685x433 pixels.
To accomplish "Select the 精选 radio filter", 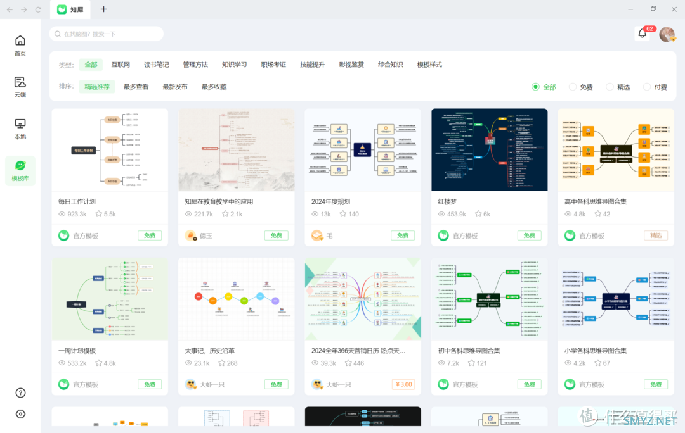I will click(x=610, y=87).
